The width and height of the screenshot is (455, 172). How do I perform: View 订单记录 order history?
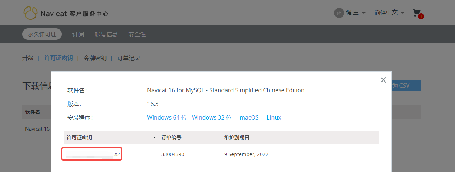pos(129,58)
